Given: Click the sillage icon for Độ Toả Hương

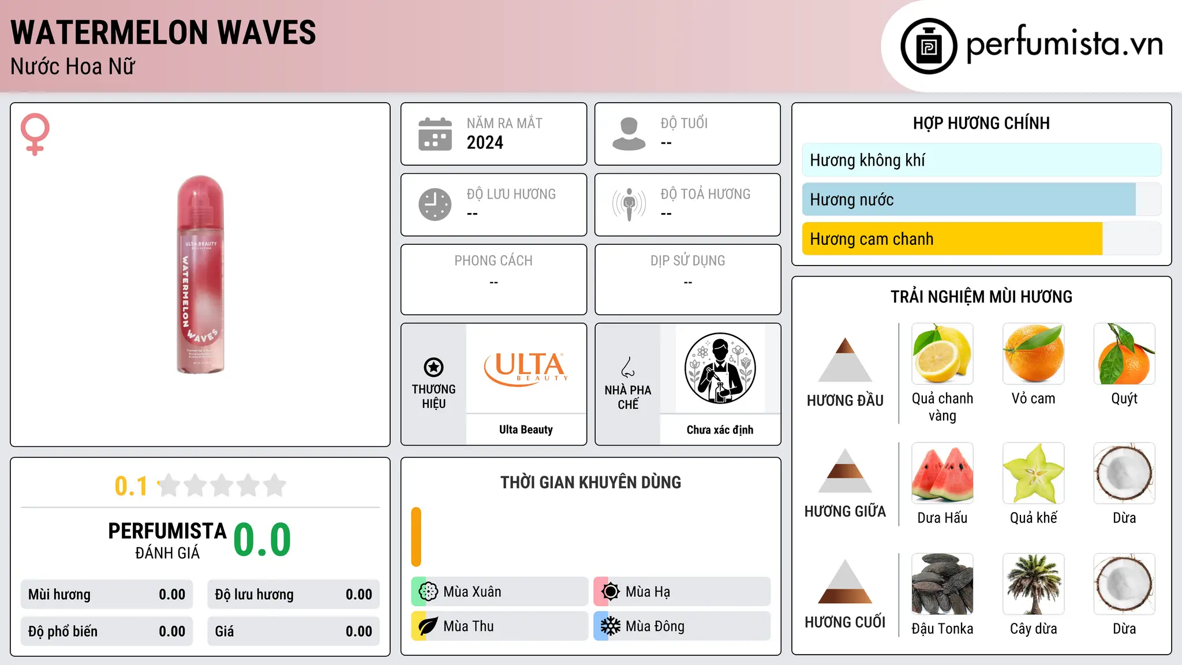Looking at the screenshot, I should point(629,204).
